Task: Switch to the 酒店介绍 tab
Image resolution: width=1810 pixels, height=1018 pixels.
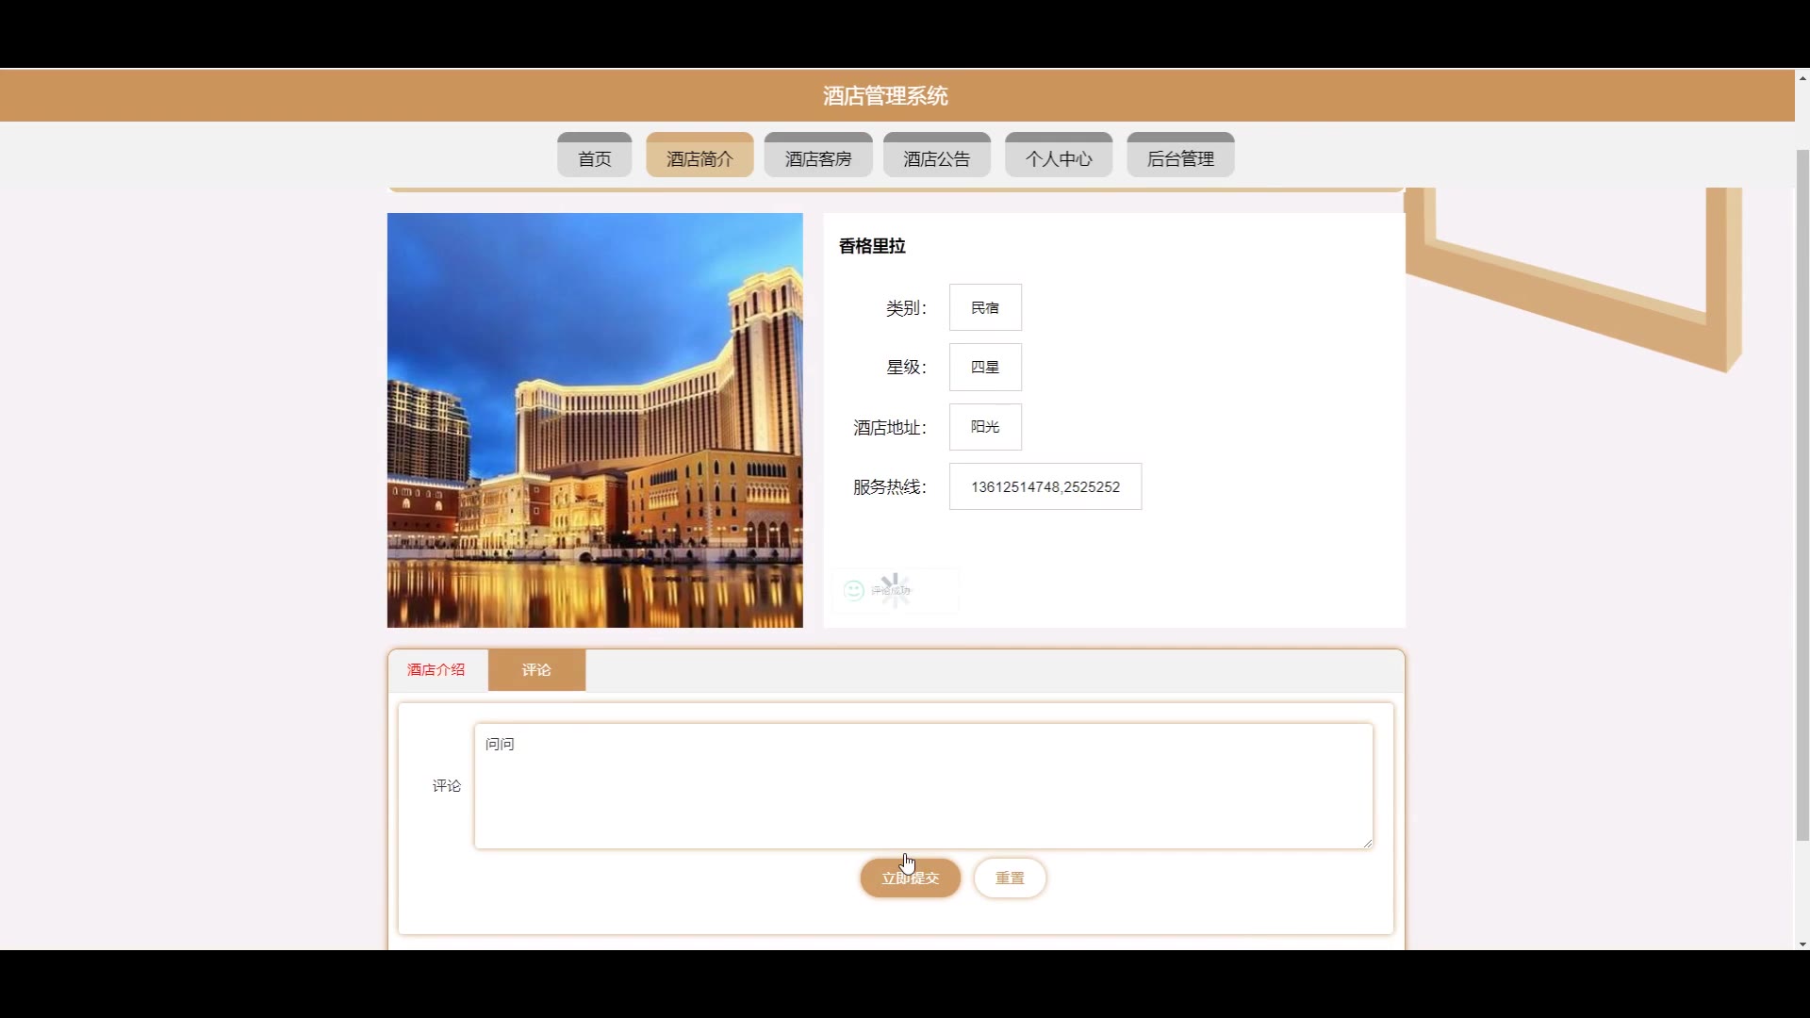Action: pyautogui.click(x=436, y=670)
